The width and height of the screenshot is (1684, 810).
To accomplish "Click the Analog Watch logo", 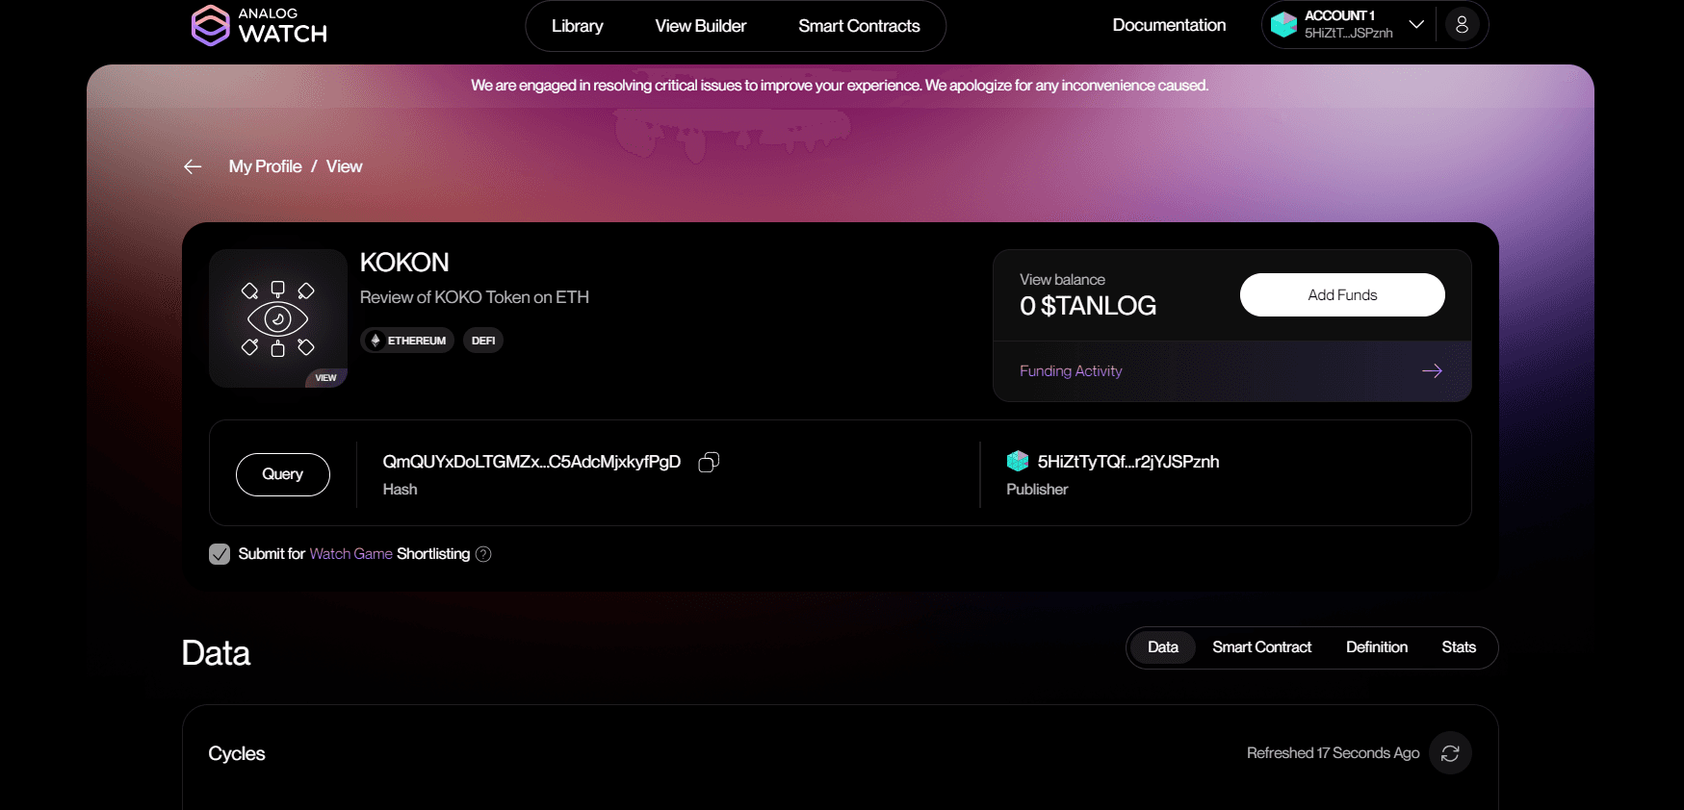I will point(259,26).
